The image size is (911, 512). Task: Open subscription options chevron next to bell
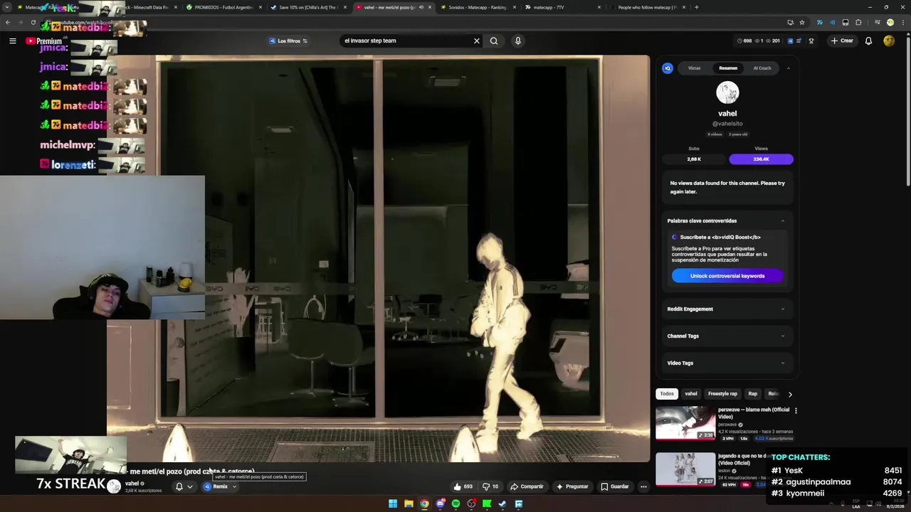coord(190,486)
